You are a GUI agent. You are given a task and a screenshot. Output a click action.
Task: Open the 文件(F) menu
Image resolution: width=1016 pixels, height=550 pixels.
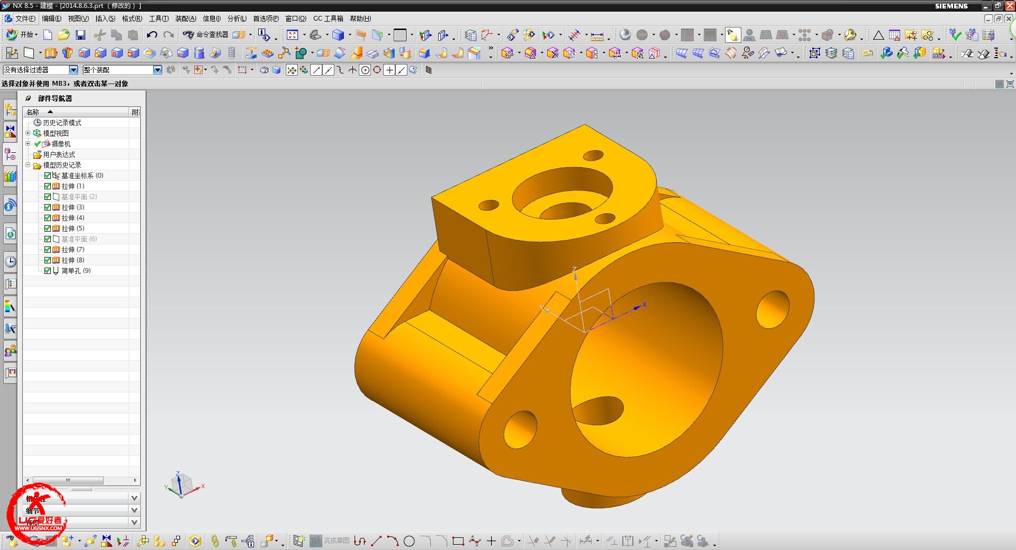point(25,19)
